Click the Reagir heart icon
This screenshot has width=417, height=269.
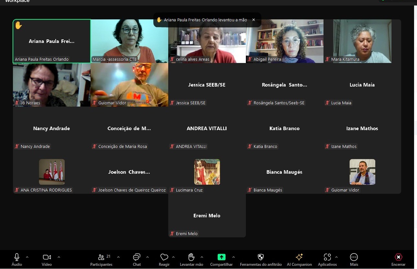click(164, 257)
